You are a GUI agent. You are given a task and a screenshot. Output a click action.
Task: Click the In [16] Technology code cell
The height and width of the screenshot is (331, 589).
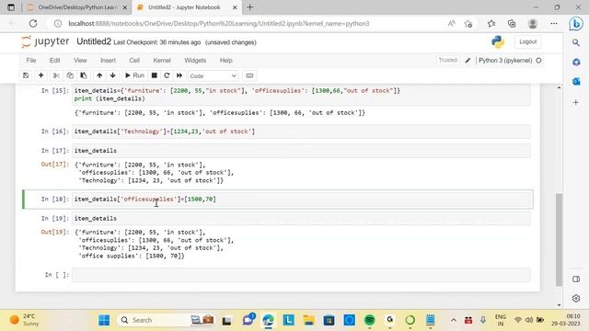301,131
